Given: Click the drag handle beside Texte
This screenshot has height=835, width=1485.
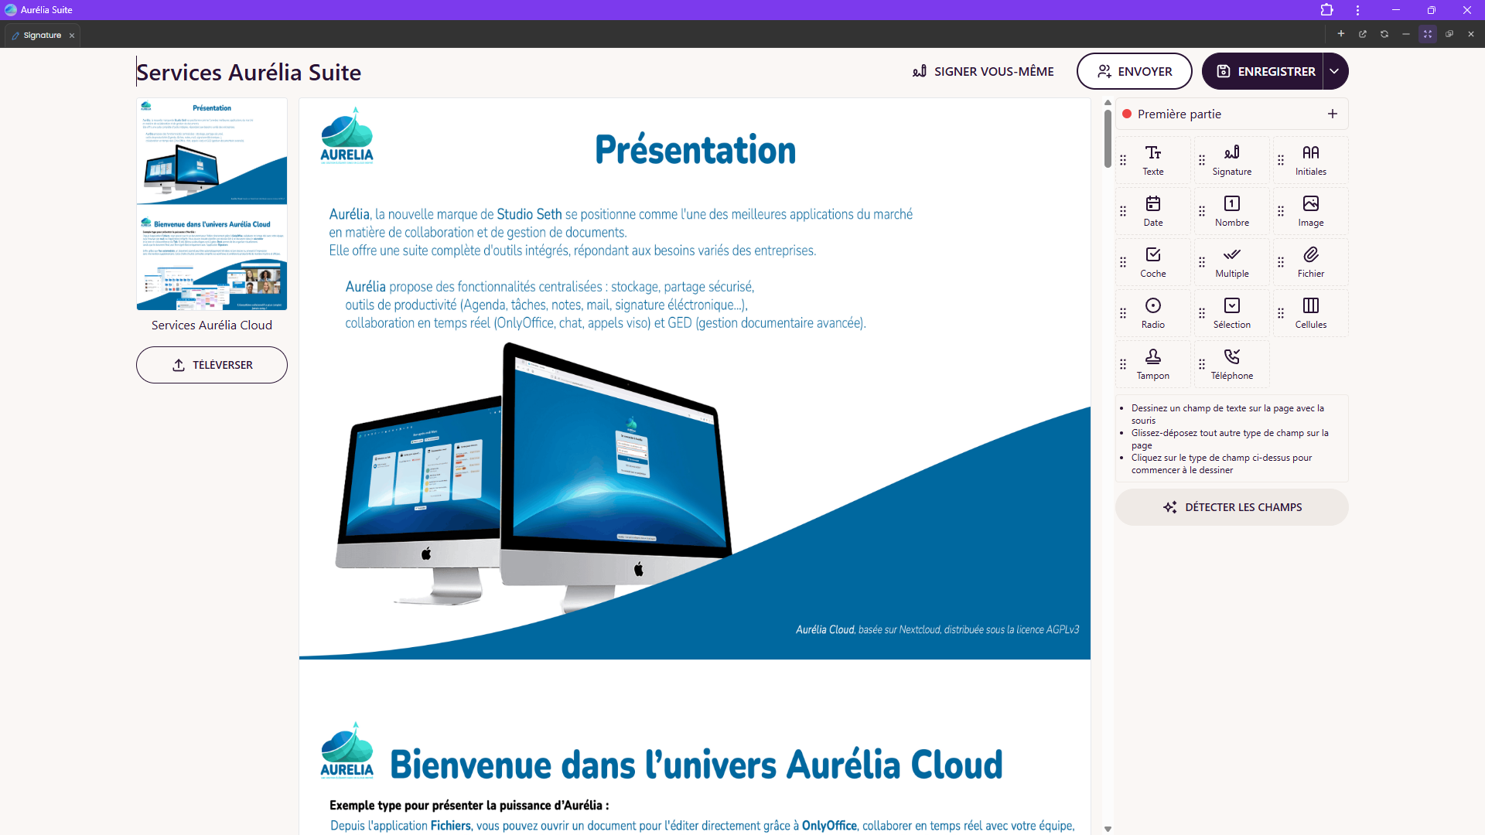Looking at the screenshot, I should coord(1123,160).
